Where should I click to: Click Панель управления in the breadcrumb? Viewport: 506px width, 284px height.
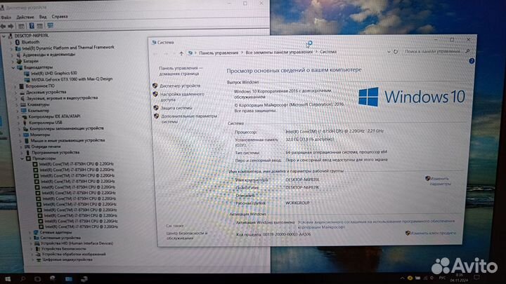tap(219, 53)
